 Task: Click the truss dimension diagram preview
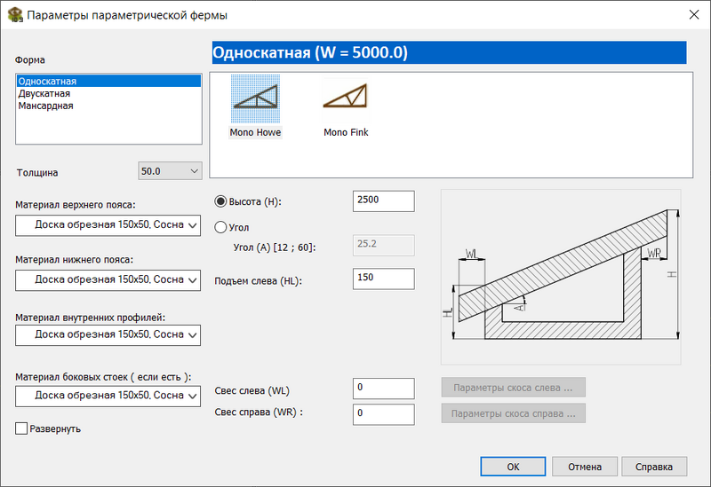tap(561, 277)
